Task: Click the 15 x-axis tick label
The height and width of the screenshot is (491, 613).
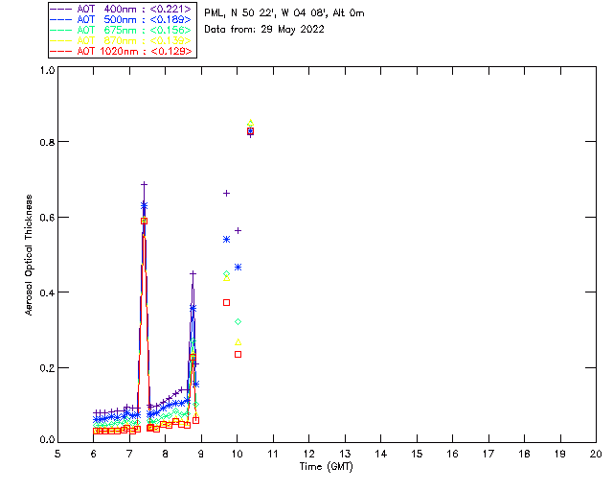Action: tap(417, 454)
